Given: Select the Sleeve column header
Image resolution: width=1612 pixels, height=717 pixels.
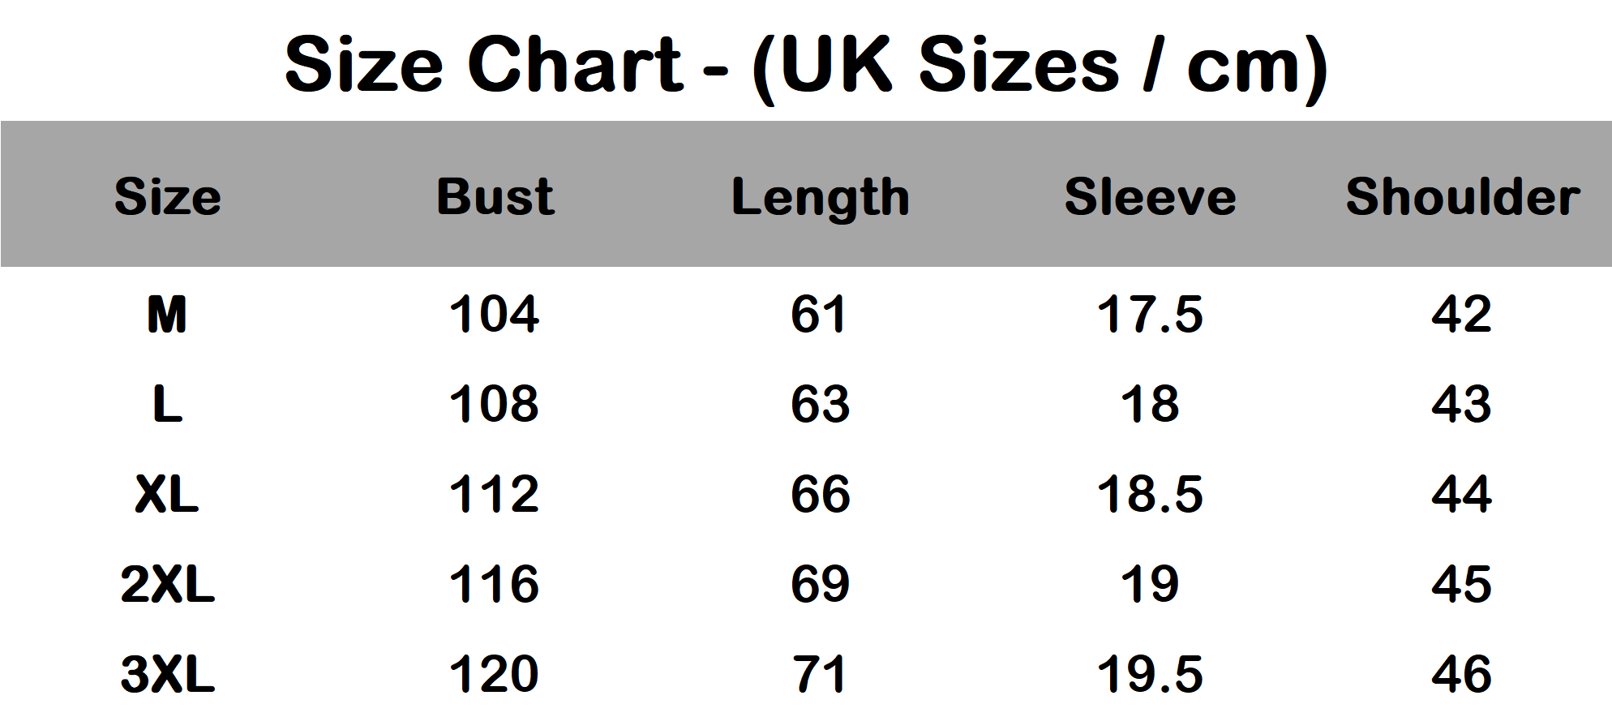Looking at the screenshot, I should pyautogui.click(x=1150, y=196).
